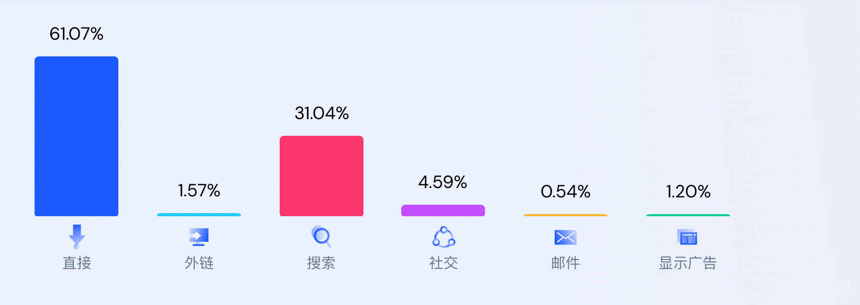Click the social share circle icon
This screenshot has width=860, height=305.
tap(444, 237)
